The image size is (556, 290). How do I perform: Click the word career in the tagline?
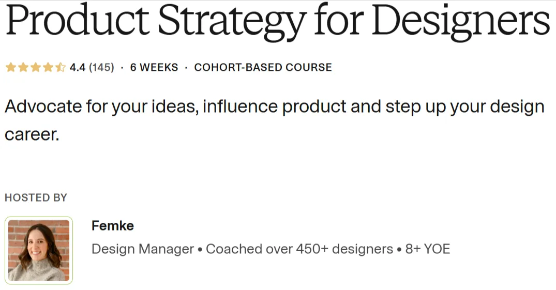(32, 134)
